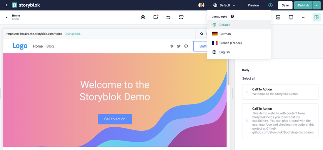Image resolution: width=323 pixels, height=150 pixels.
Task: Open the three-dot more options menu
Action: coord(304,17)
